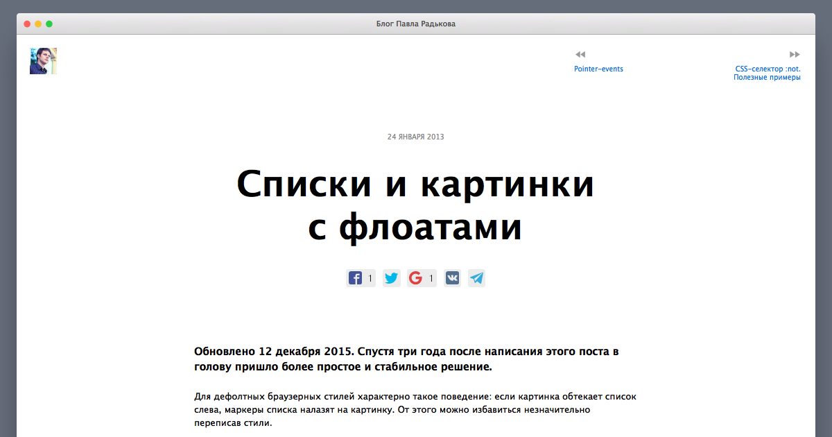Open the author avatar photo

[43, 61]
